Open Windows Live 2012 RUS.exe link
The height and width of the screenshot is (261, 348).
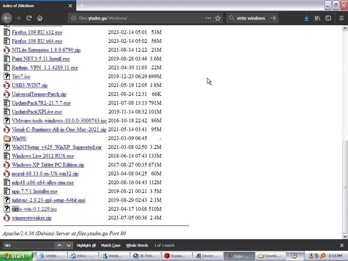pyautogui.click(x=43, y=156)
